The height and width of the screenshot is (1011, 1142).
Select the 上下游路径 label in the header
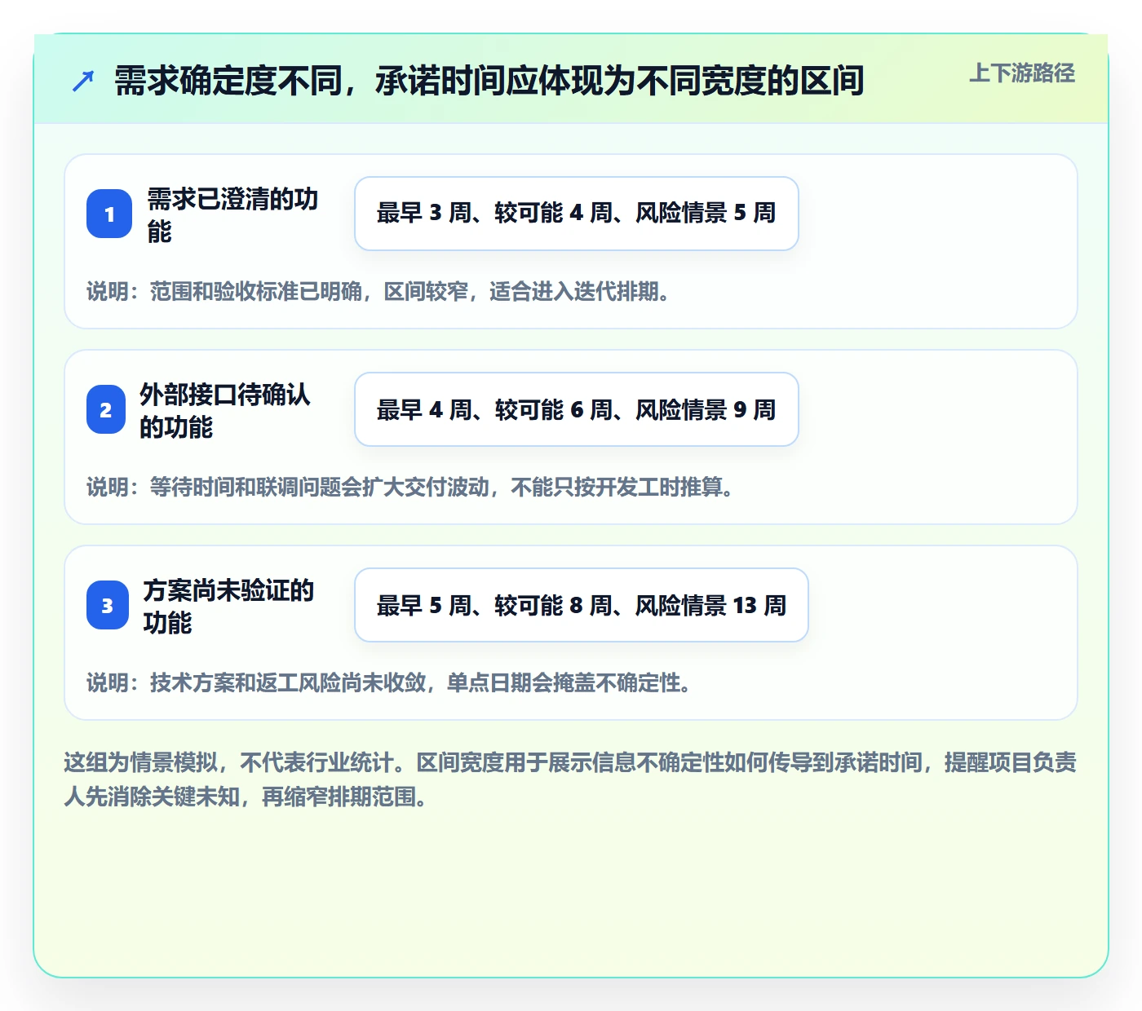click(1022, 73)
